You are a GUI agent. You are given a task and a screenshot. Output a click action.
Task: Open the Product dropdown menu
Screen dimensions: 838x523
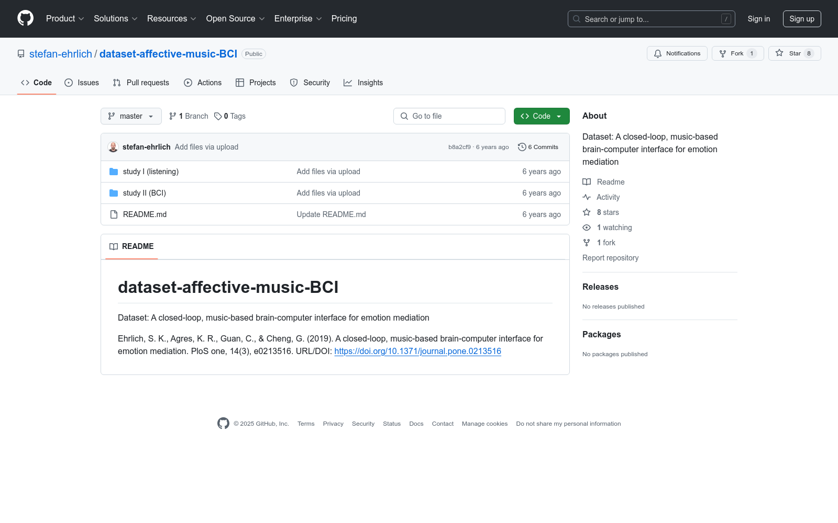tap(65, 19)
